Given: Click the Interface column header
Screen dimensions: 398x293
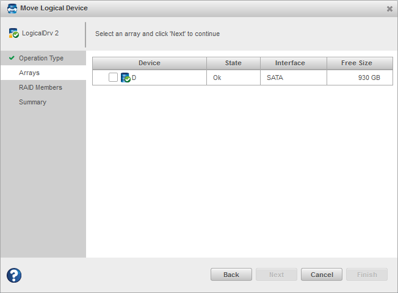Looking at the screenshot, I should tap(290, 63).
